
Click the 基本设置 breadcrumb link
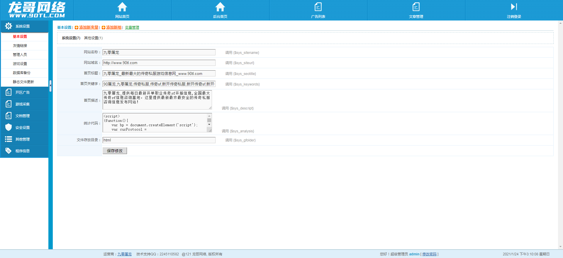[64, 28]
